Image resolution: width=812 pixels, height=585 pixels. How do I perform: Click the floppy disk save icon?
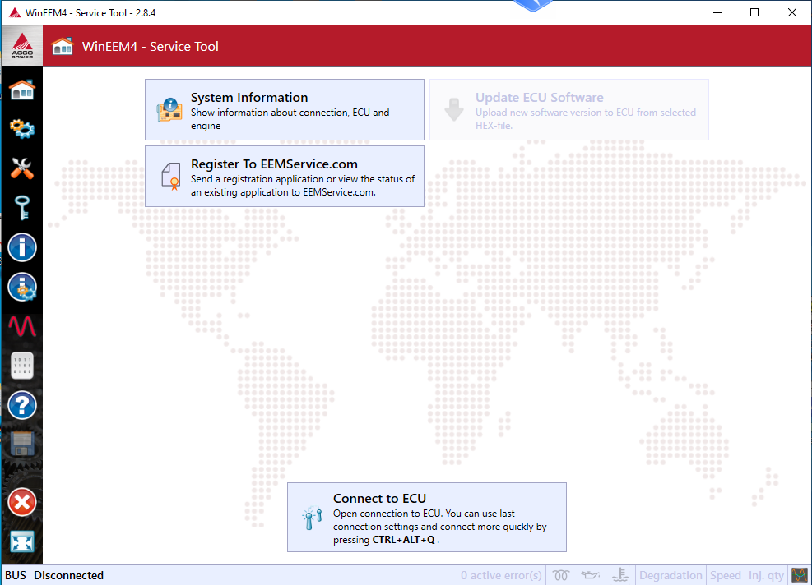click(21, 445)
